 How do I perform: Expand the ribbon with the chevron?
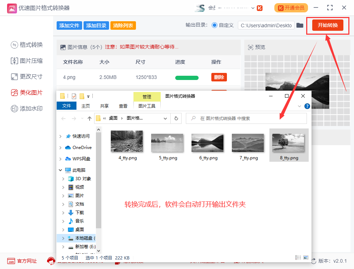click(299, 106)
